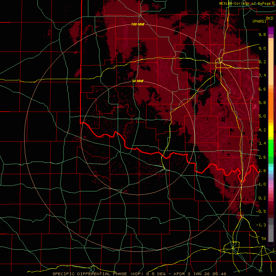The width and height of the screenshot is (276, 276).
Task: Click the 1.0 value on the color scale
Action: (262, 184)
